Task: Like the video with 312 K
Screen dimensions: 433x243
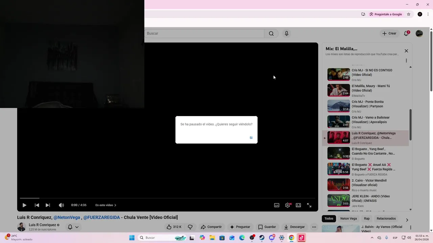Action: [x=174, y=227]
